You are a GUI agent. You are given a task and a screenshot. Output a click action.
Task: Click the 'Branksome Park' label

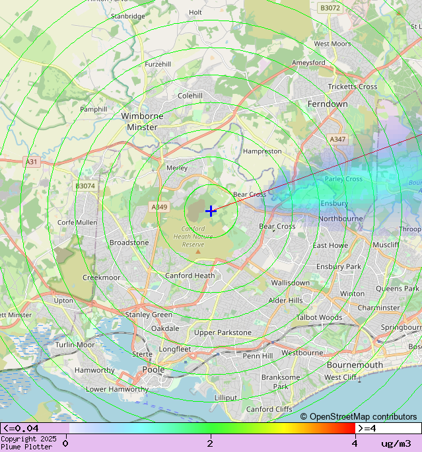(x=281, y=382)
